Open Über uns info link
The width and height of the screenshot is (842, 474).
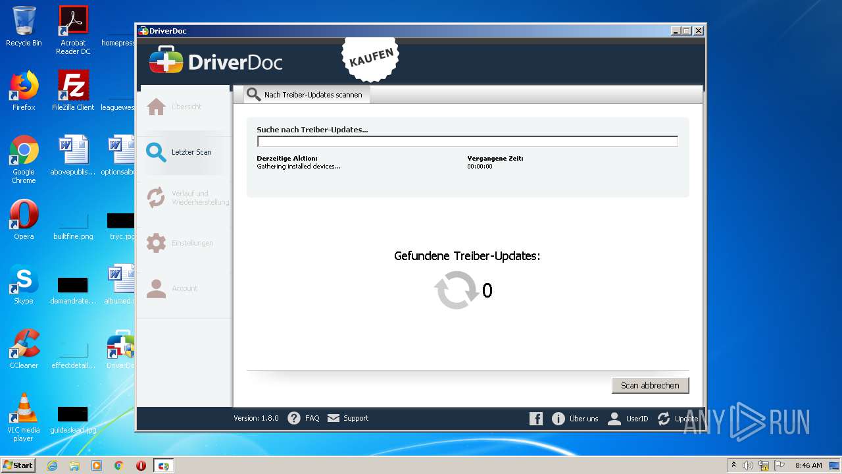coord(575,419)
